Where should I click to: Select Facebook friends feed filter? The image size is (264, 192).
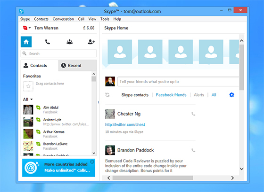(171, 95)
